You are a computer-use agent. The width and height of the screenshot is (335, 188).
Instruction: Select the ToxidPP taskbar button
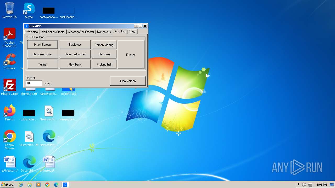[65, 185]
